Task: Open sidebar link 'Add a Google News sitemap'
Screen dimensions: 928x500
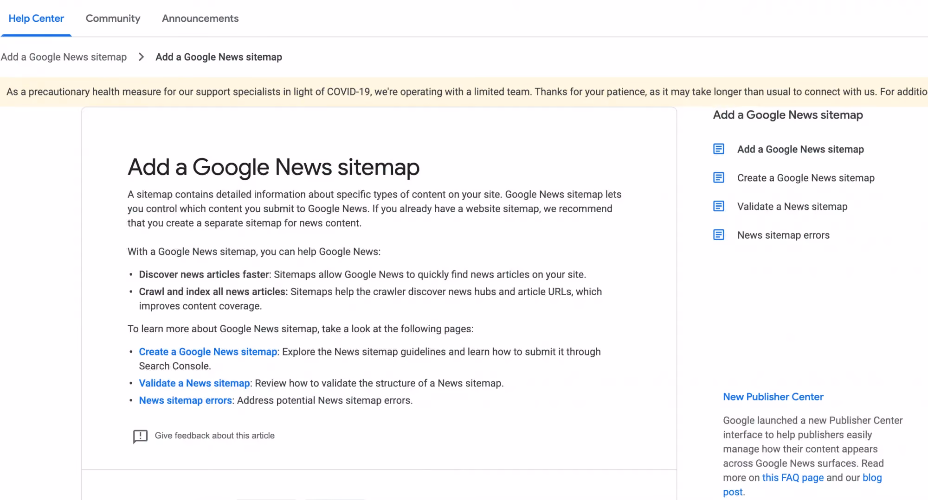Action: coord(800,149)
